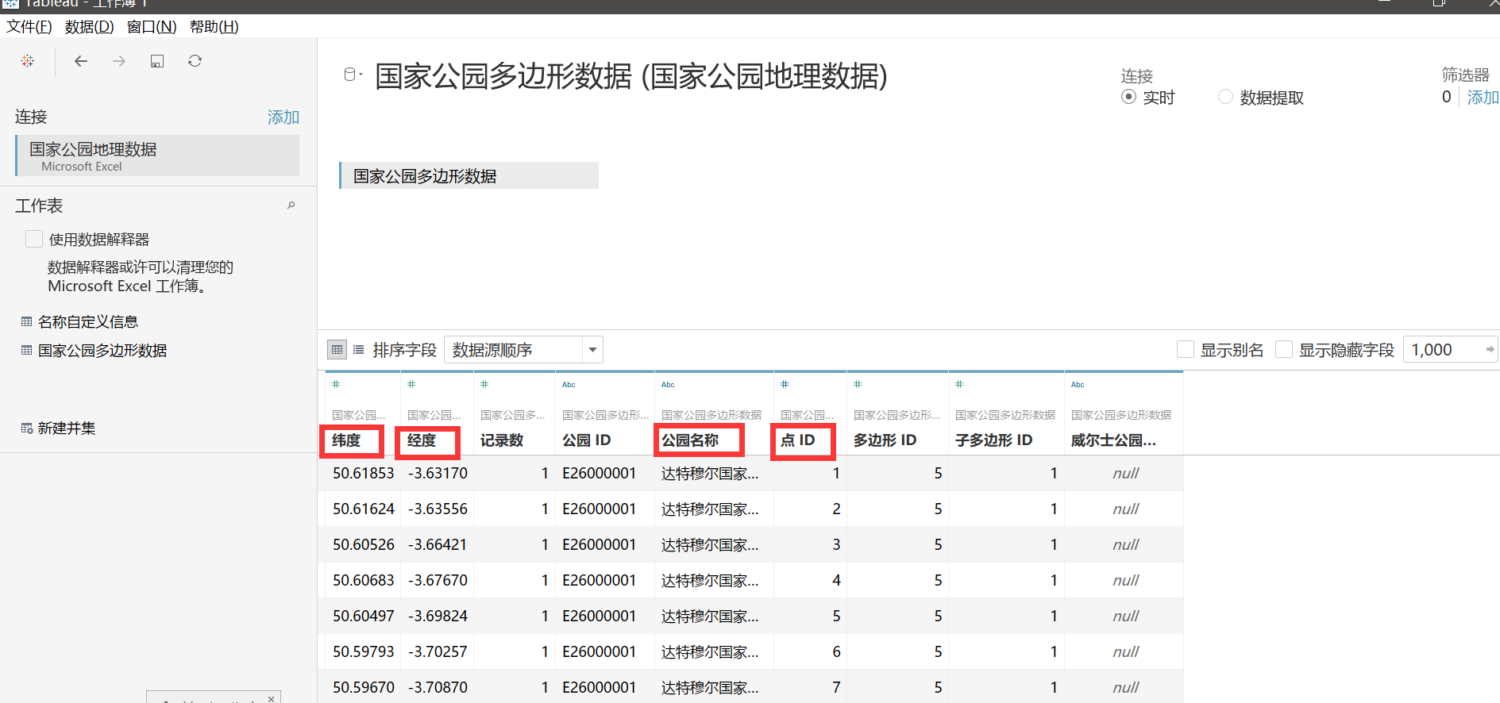Click the 记录数 column header
Image resolution: width=1500 pixels, height=703 pixels.
(502, 440)
